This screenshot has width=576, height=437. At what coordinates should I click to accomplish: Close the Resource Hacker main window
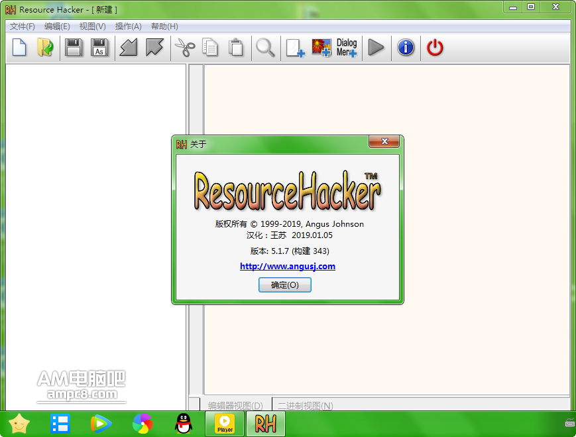click(556, 7)
